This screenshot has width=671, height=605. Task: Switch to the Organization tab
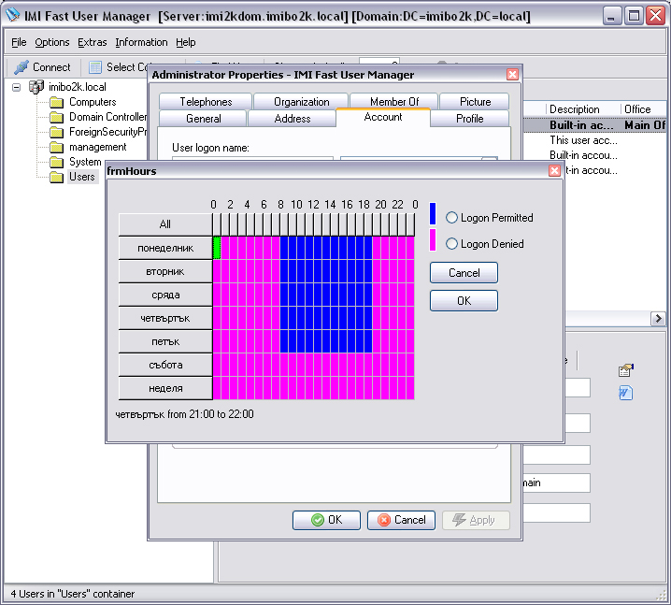[x=301, y=102]
